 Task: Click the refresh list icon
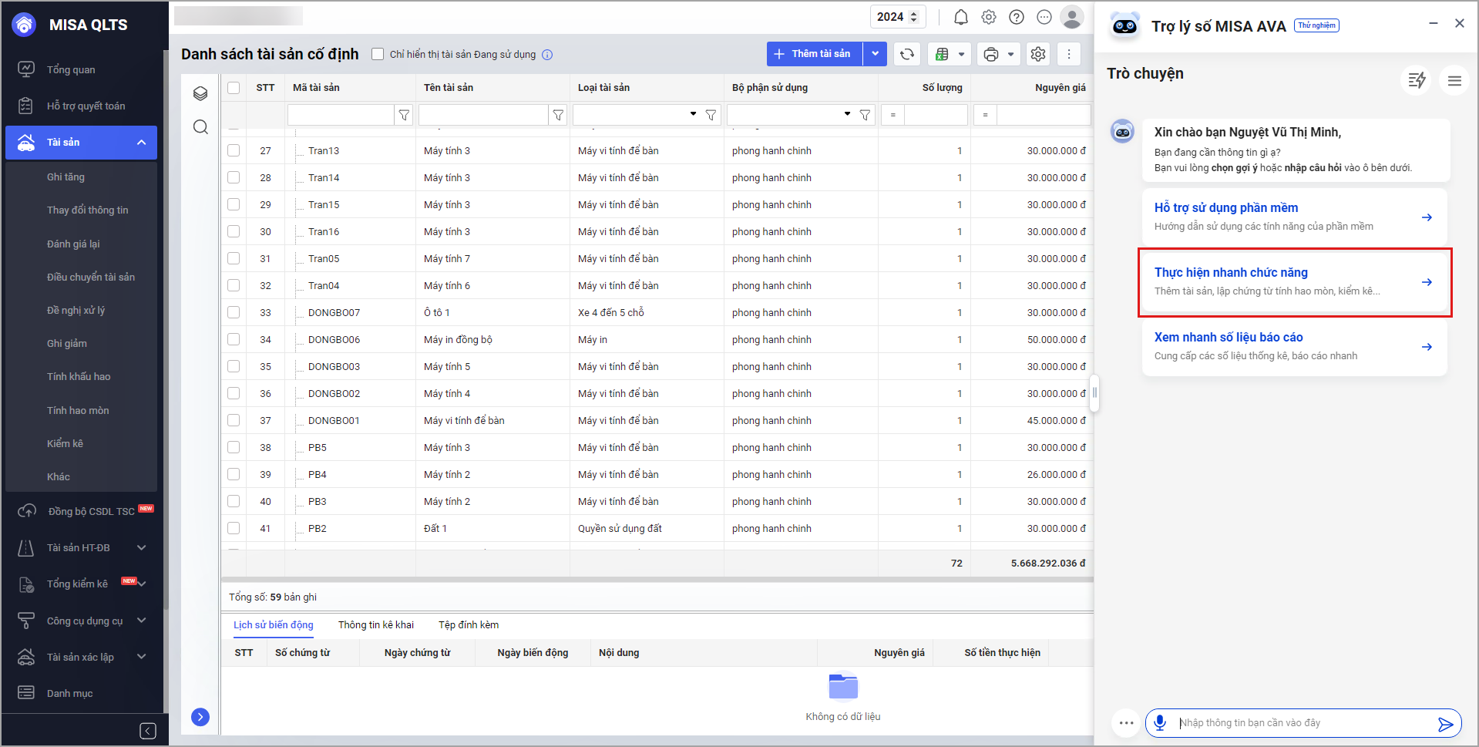coord(907,54)
